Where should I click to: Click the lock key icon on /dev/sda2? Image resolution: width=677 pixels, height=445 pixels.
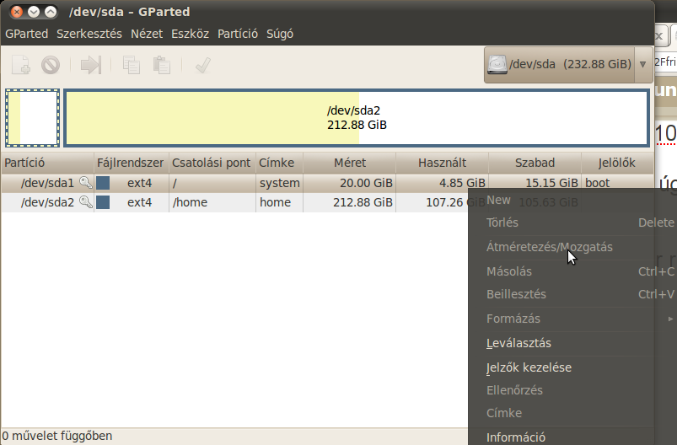[86, 201]
